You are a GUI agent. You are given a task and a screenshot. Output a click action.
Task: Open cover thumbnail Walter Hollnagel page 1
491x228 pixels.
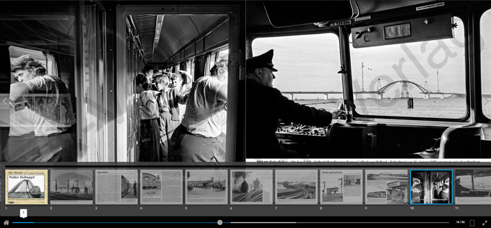27,187
